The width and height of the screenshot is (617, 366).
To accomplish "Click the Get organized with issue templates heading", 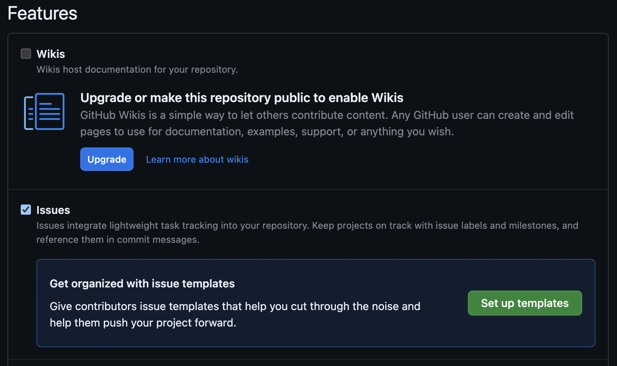I will click(x=142, y=283).
